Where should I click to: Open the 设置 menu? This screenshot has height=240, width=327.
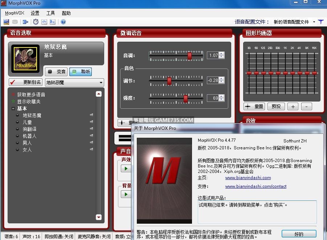[x=35, y=13]
